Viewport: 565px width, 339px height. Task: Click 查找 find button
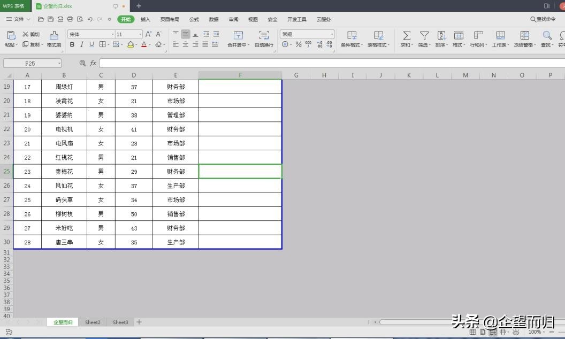click(x=547, y=39)
